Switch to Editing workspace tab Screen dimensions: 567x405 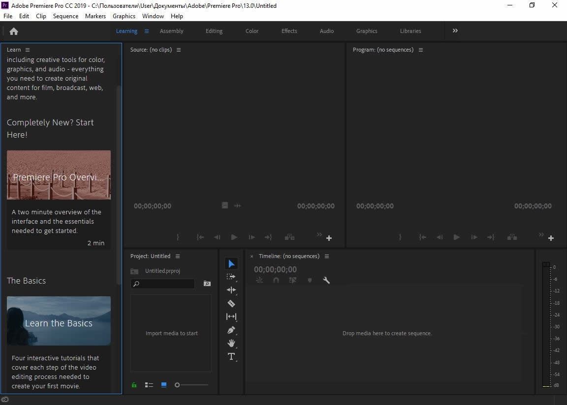pos(214,31)
